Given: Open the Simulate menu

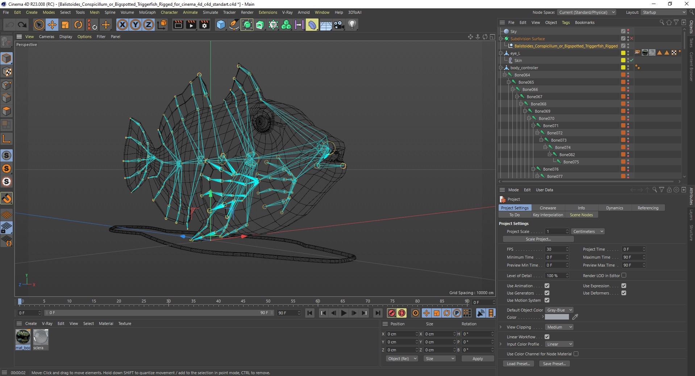Looking at the screenshot, I should (210, 12).
